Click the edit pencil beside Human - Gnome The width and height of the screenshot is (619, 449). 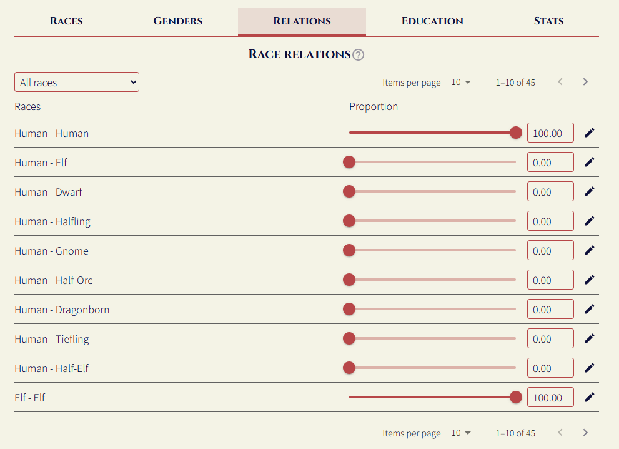588,250
